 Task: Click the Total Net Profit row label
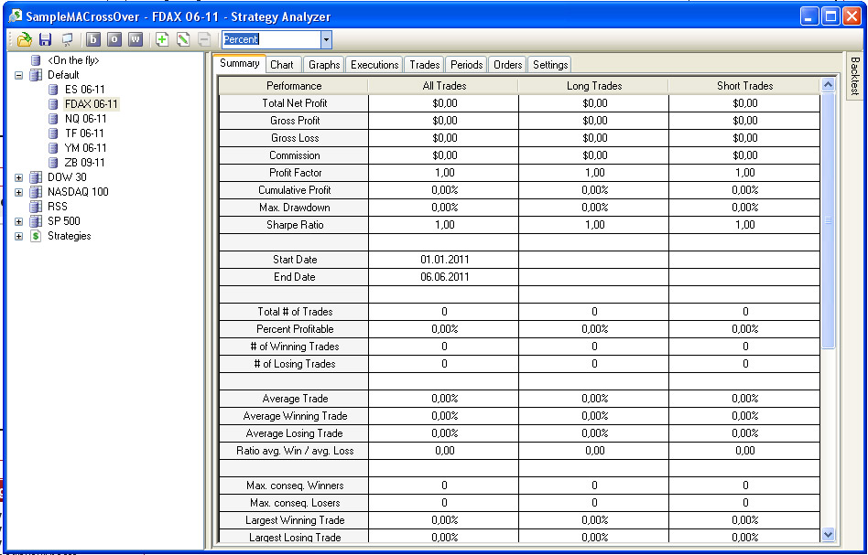tap(295, 103)
